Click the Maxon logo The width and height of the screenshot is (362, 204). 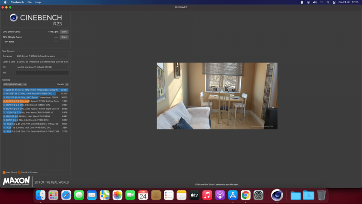point(16,181)
